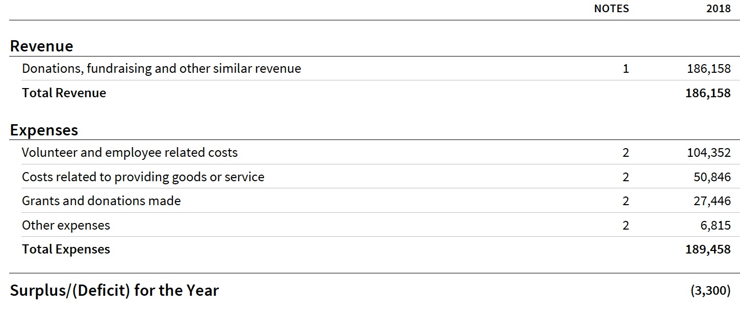Click the 2018 column header
This screenshot has width=740, height=309.
pyautogui.click(x=718, y=9)
